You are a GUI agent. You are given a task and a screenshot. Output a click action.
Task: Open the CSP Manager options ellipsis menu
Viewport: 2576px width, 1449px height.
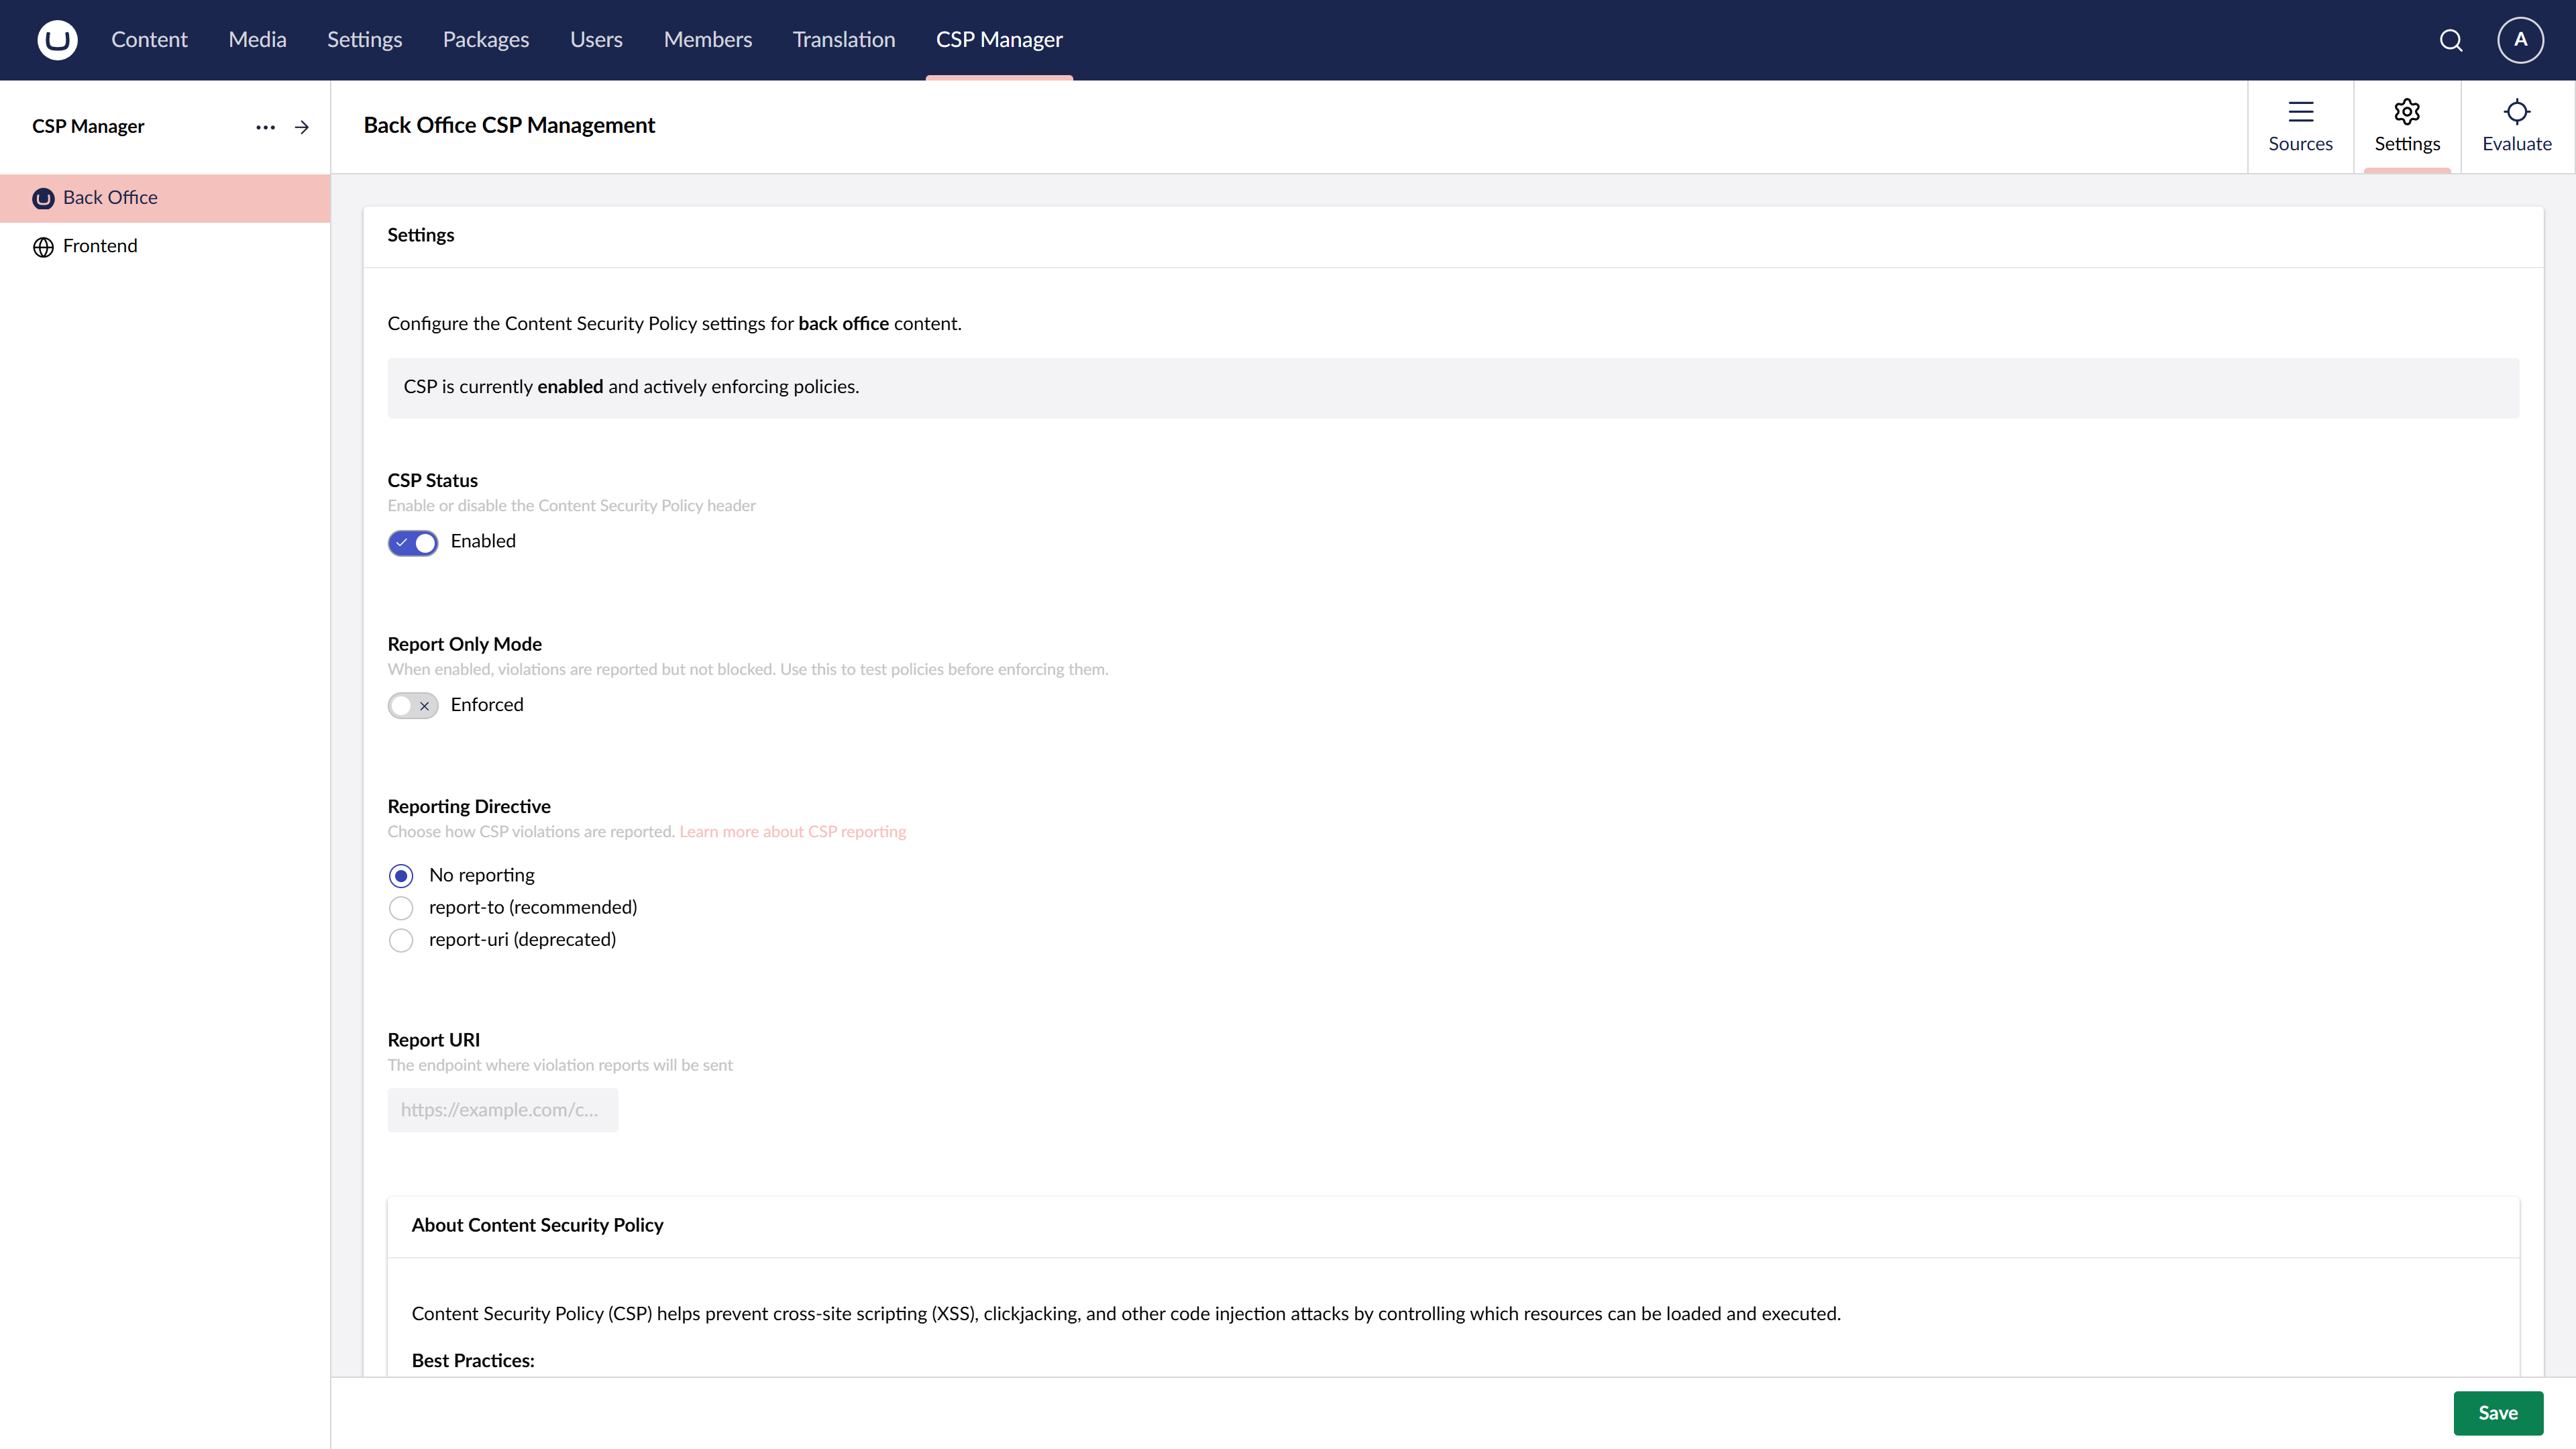point(265,127)
